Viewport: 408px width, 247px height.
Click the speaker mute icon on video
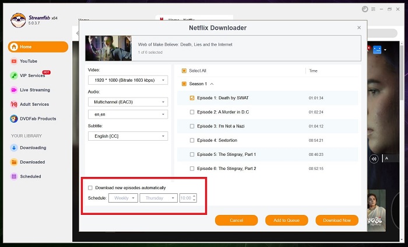(374, 159)
